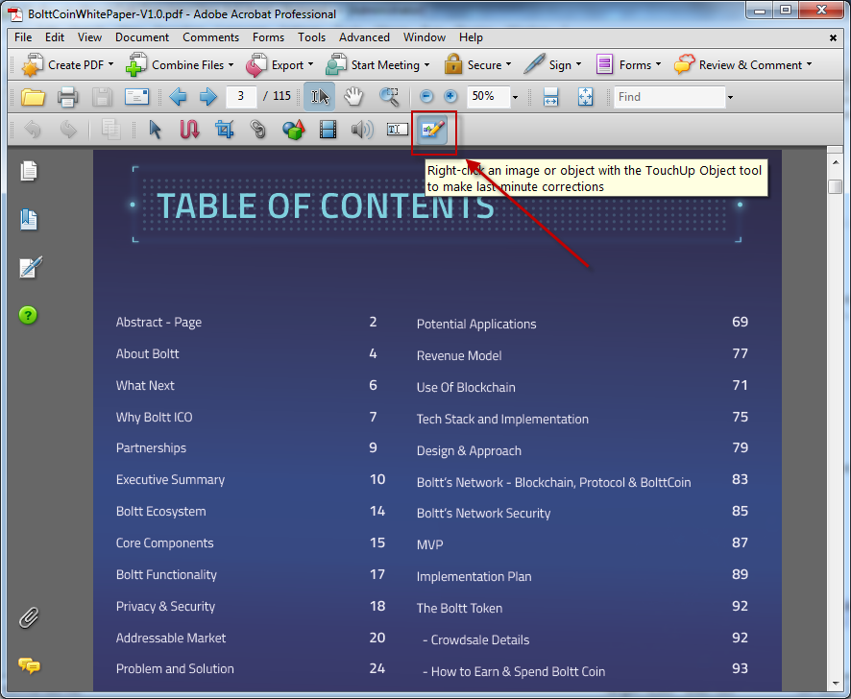
Task: Select the Article tool
Action: pos(189,130)
